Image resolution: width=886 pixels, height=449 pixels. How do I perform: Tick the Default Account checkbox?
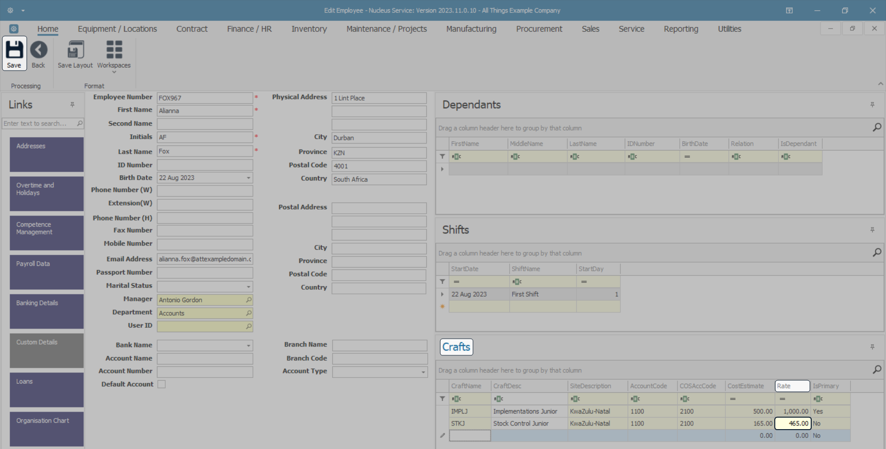tap(162, 384)
